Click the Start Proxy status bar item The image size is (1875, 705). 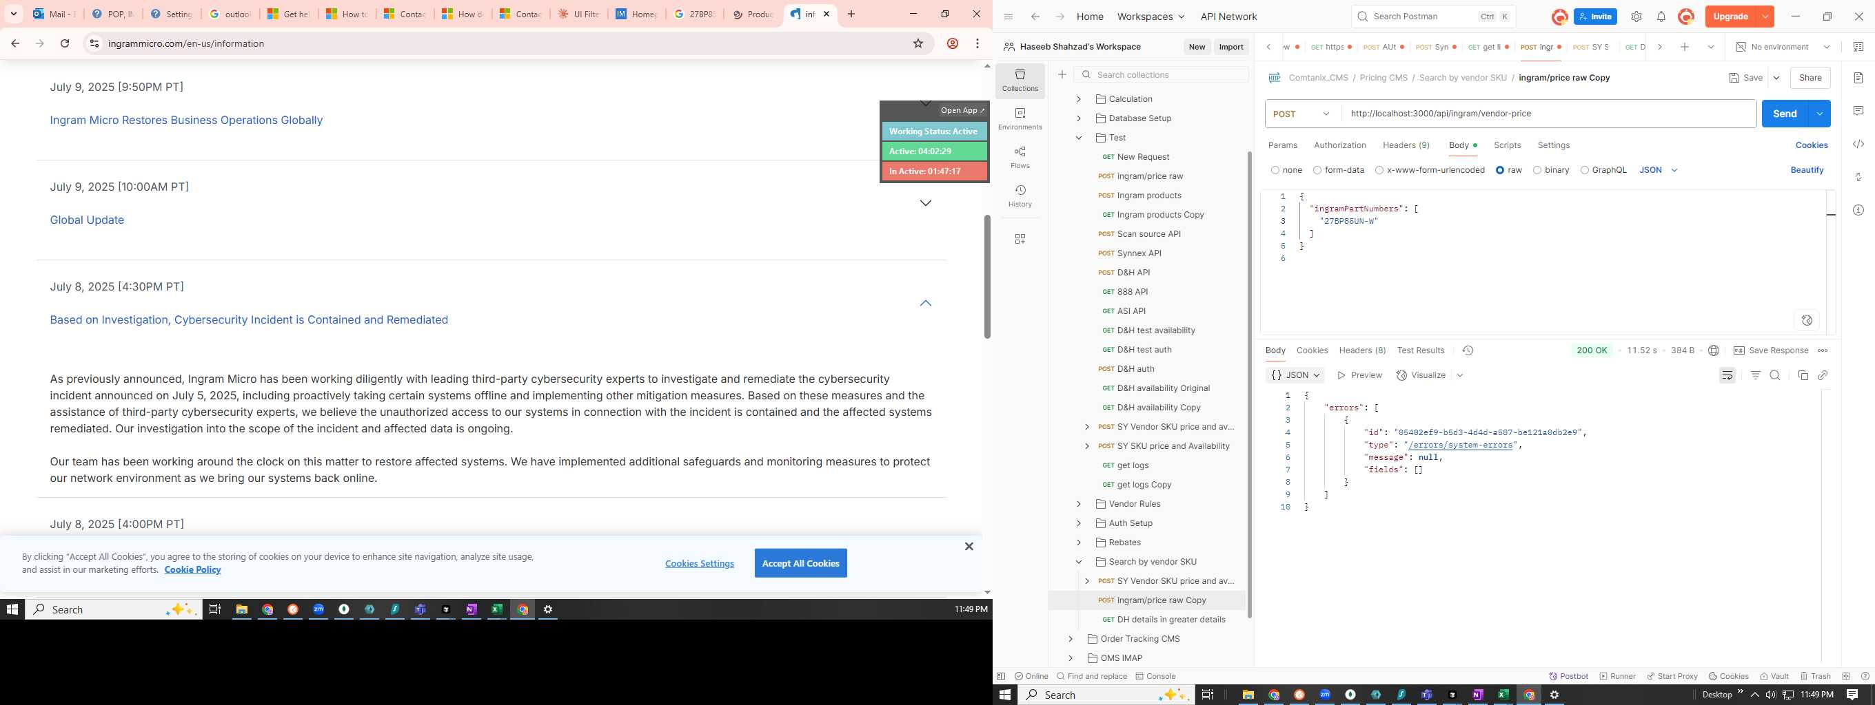tap(1671, 676)
